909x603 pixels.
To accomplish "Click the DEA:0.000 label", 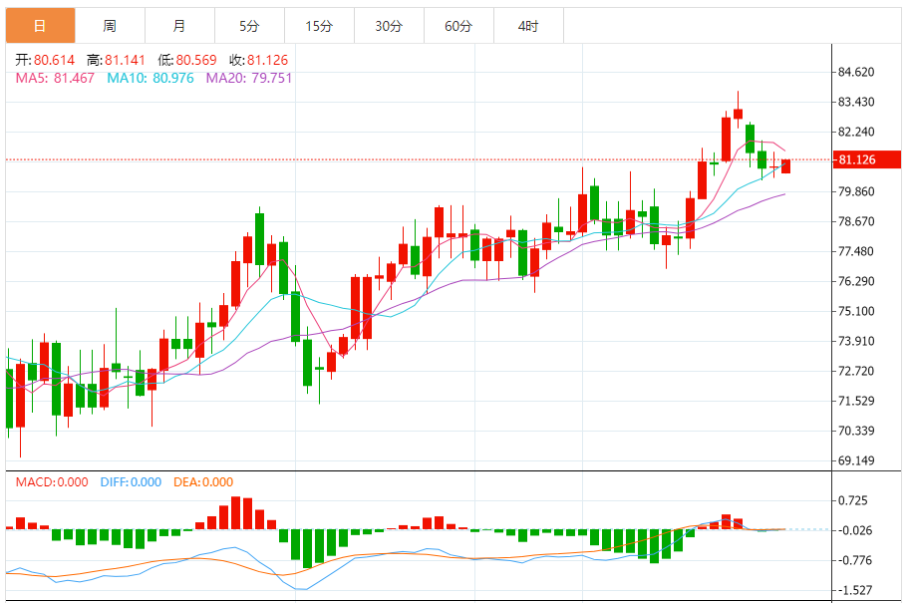I will (203, 481).
